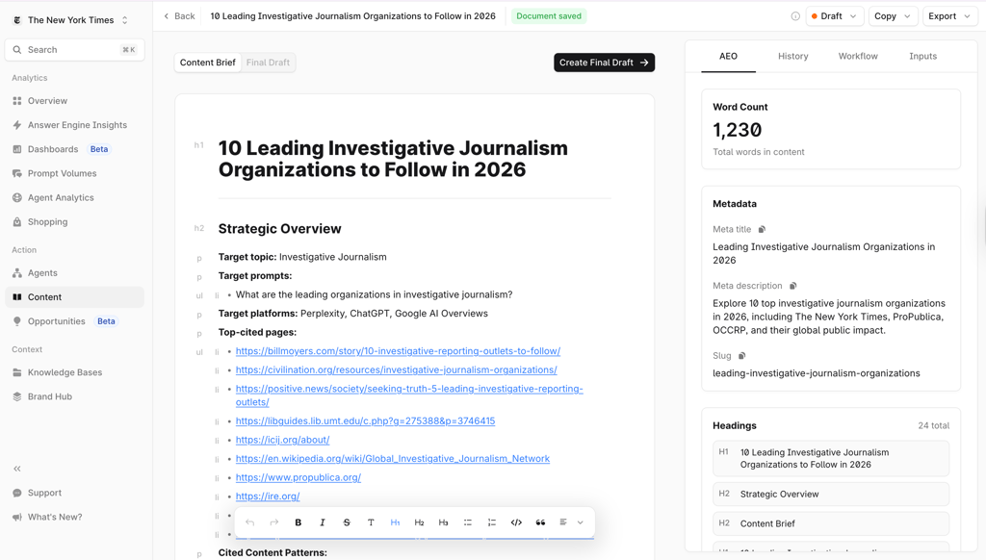Select the Content Brief view

coord(208,63)
